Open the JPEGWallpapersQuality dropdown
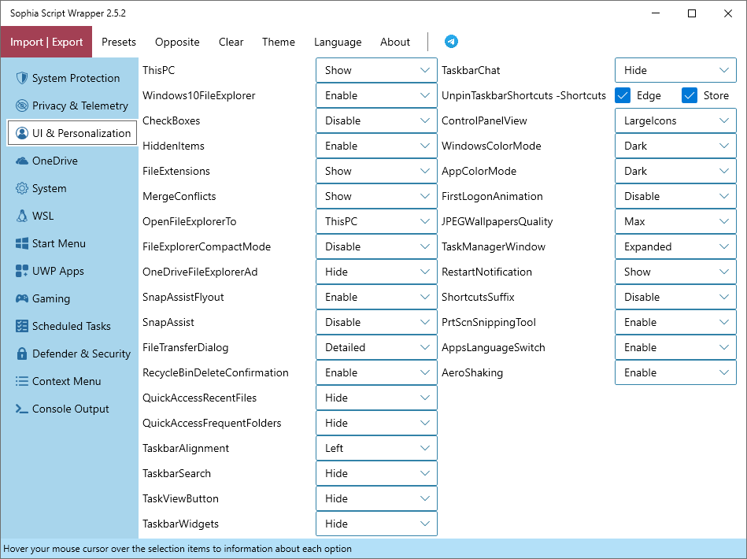This screenshot has height=559, width=747. 675,221
